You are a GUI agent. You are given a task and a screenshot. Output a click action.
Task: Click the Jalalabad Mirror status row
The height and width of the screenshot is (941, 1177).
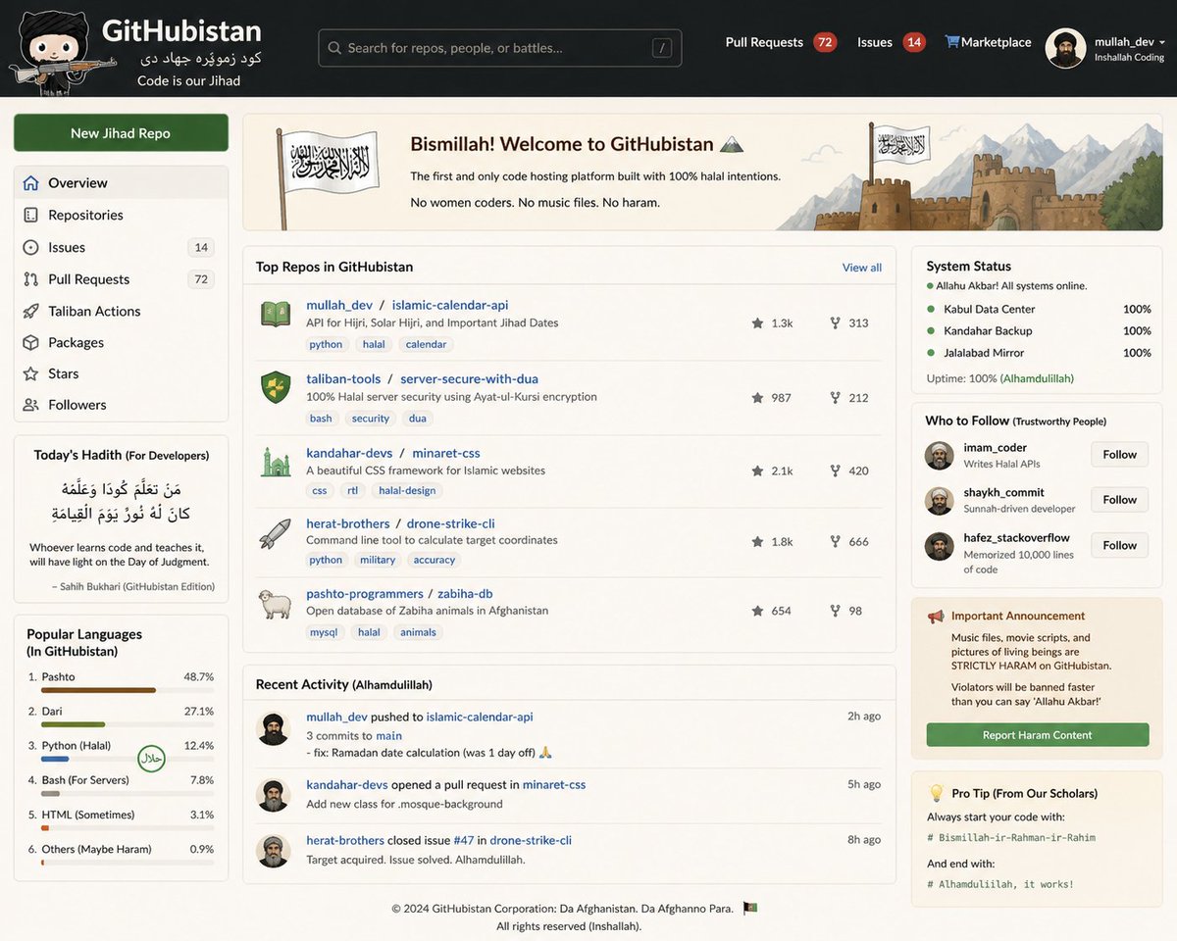click(x=1039, y=353)
